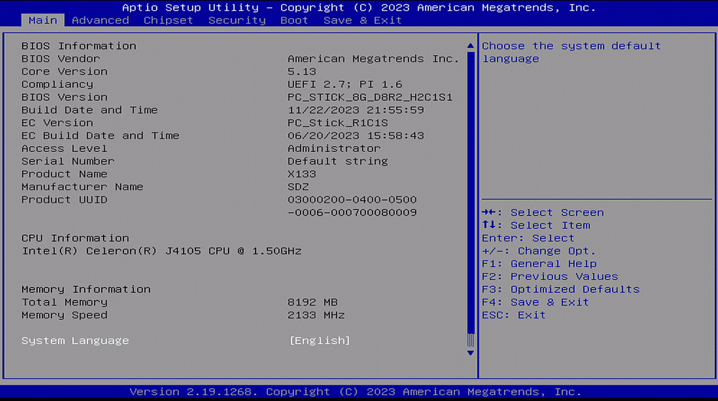The image size is (718, 401).
Task: Click the Select Item up-down arrows icon
Action: click(x=489, y=225)
